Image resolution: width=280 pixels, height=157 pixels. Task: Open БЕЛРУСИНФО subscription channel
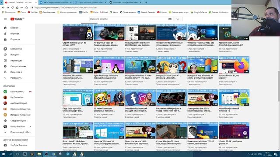tap(17, 92)
